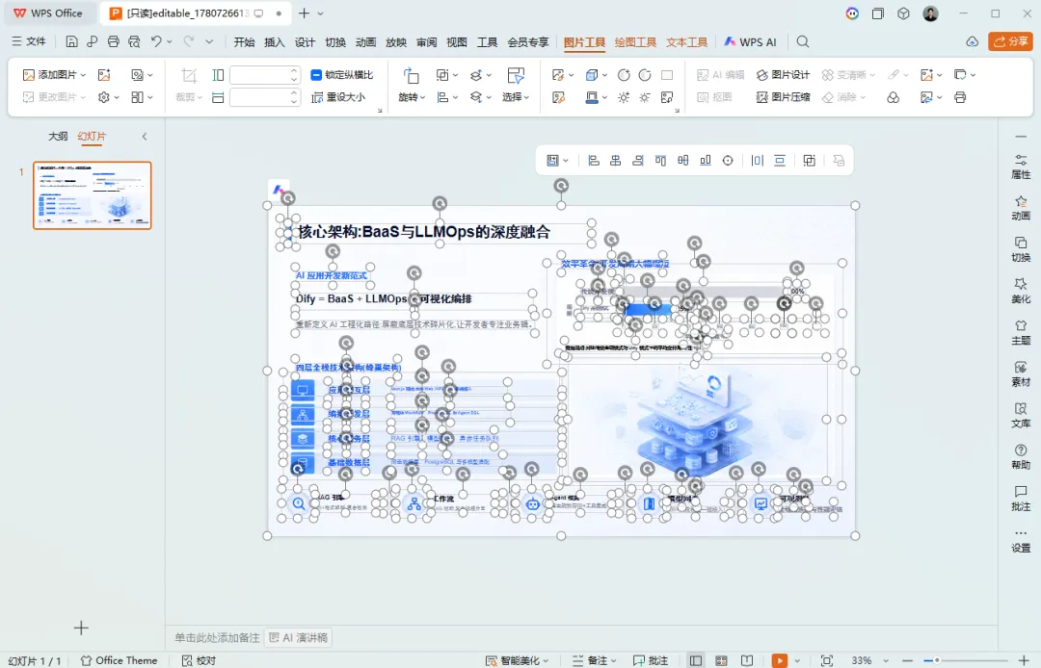The image size is (1041, 668).
Task: Open Settings (设置) sidebar item
Action: point(1021,540)
